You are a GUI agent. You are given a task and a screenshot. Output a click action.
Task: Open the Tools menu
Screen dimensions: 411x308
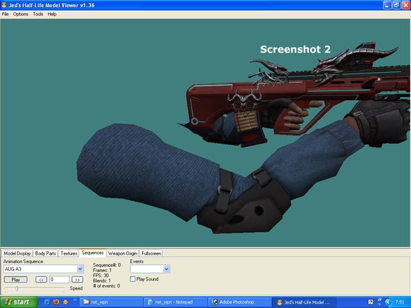[38, 14]
